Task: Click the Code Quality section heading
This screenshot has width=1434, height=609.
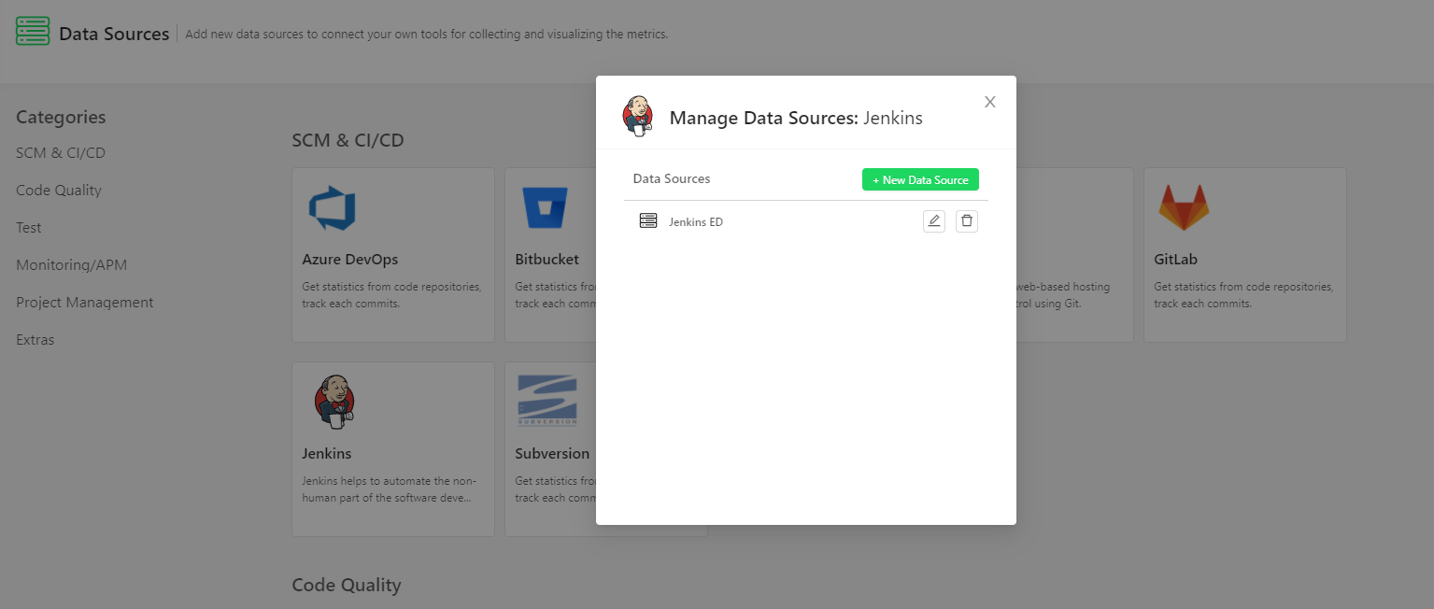Action: click(x=347, y=586)
